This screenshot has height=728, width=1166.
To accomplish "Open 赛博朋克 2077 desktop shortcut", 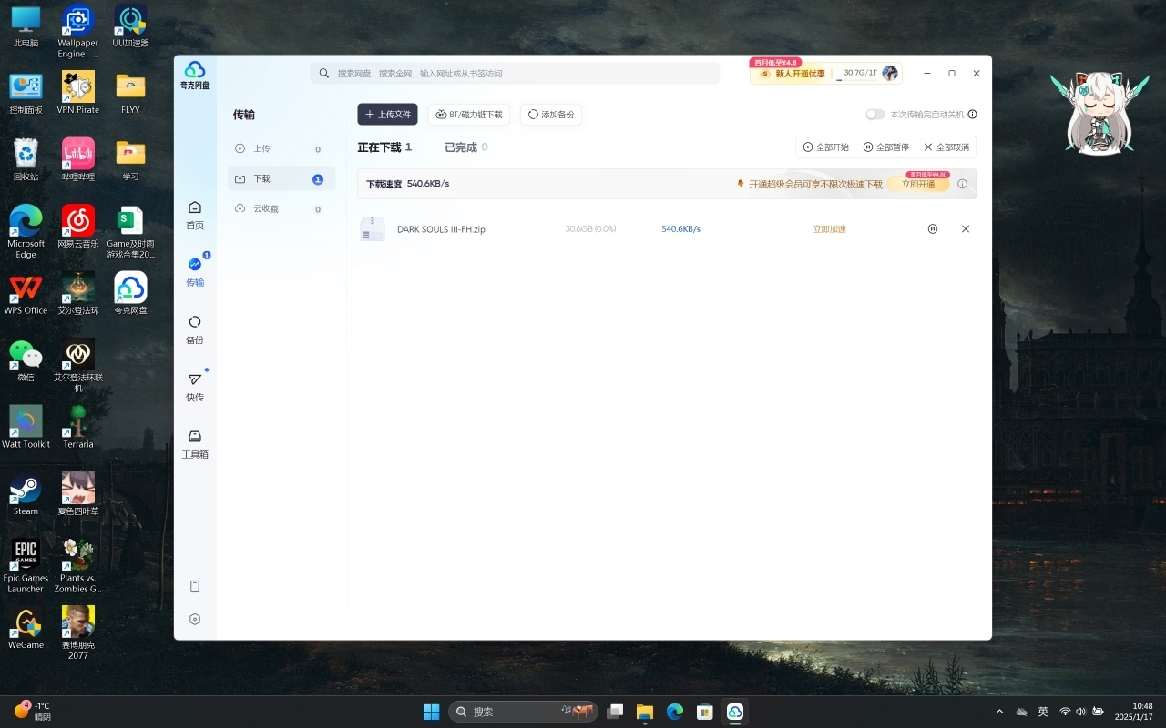I will click(78, 632).
